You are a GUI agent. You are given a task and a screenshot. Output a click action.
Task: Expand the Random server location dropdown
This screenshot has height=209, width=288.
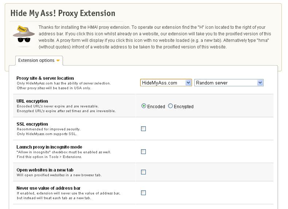[229, 83]
